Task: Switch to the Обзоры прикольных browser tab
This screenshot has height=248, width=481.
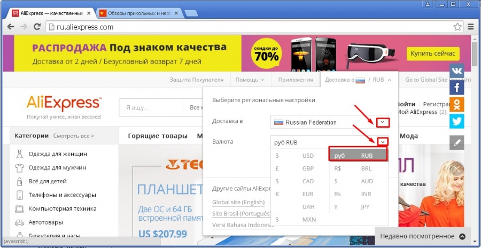Action: click(x=138, y=13)
